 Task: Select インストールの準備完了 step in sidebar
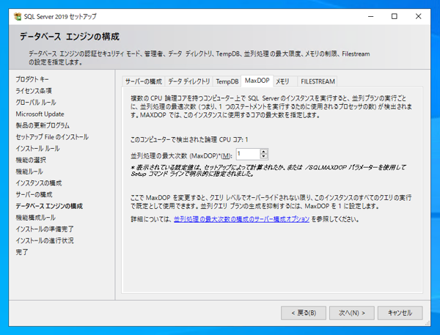point(45,229)
